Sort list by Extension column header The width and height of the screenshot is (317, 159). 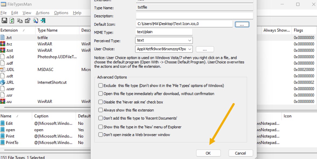[9, 30]
